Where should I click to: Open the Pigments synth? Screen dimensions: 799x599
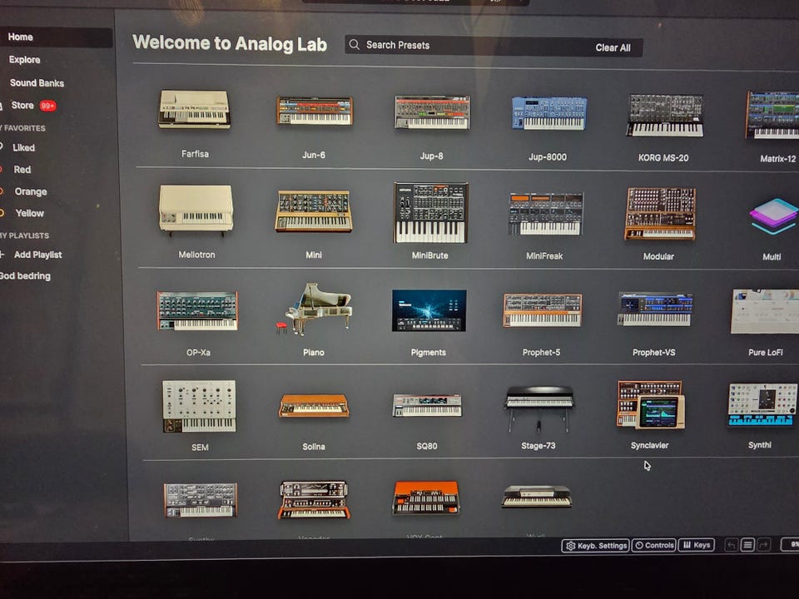pos(429,310)
